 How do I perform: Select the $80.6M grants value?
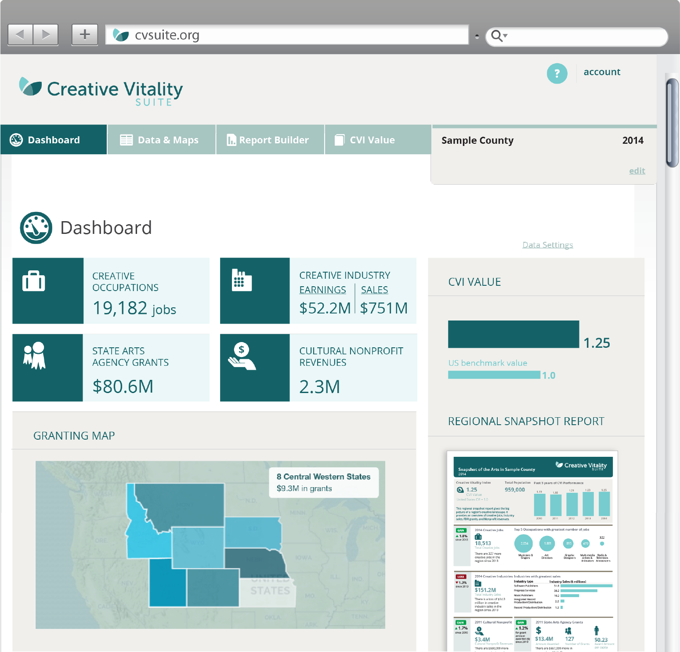[123, 386]
